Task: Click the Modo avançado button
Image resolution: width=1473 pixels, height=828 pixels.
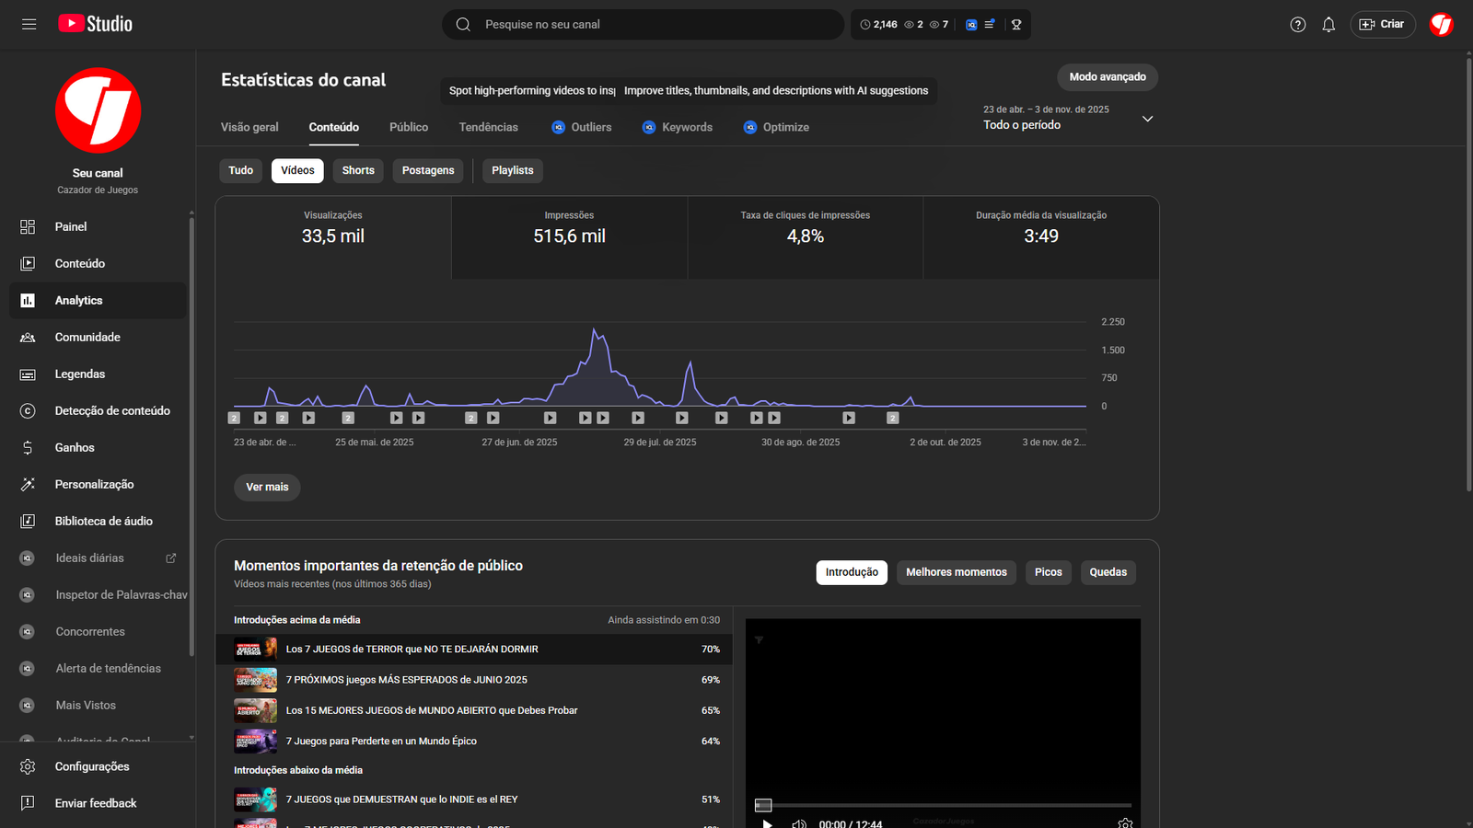Action: (1107, 77)
